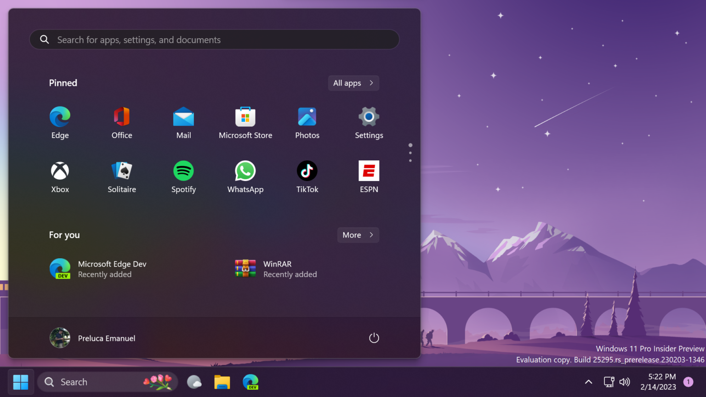Open Spotify from the pinned apps

[183, 176]
